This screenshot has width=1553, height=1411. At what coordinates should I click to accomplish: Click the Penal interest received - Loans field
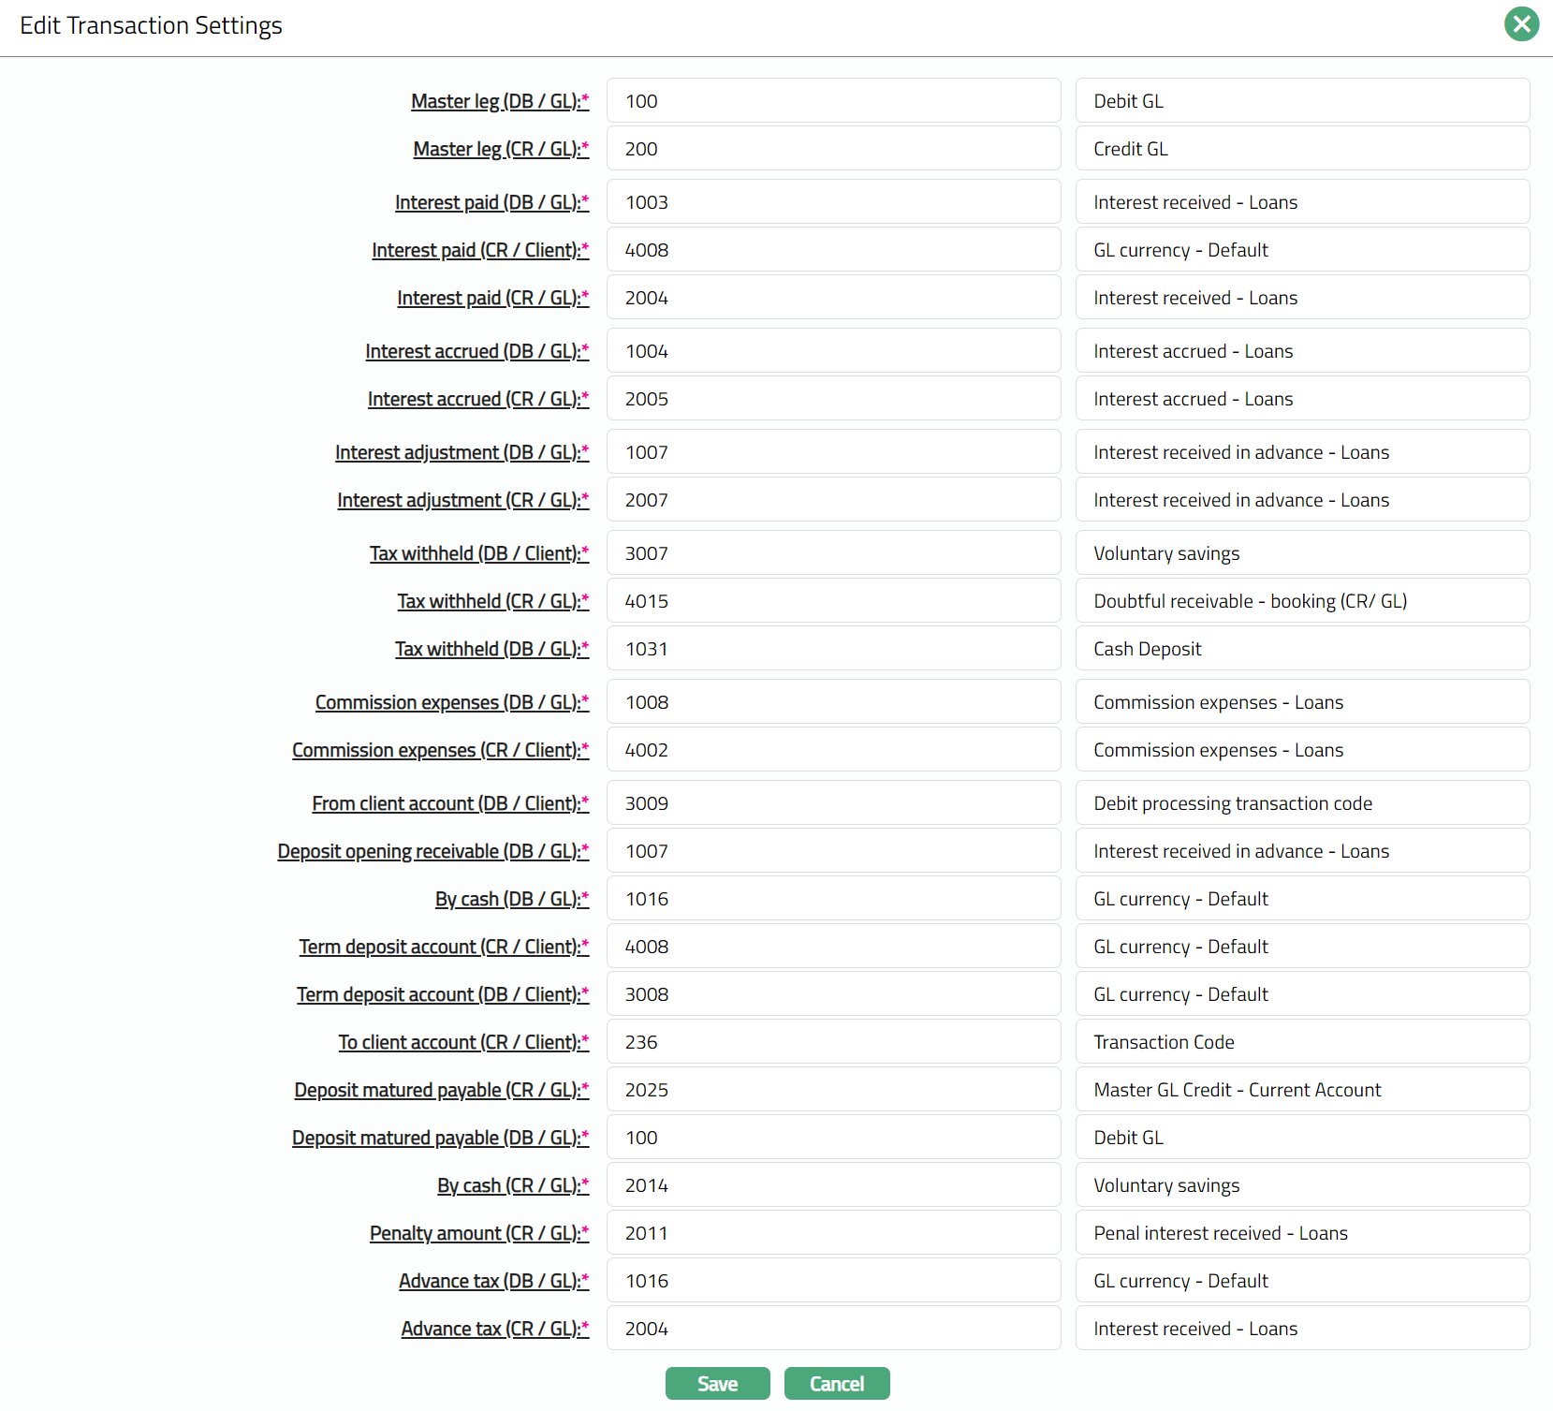click(x=1301, y=1233)
